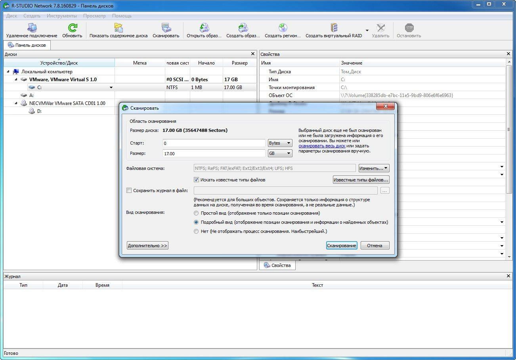Open the Инструменты menu
Viewport: 516px width, 360px height.
pos(62,16)
